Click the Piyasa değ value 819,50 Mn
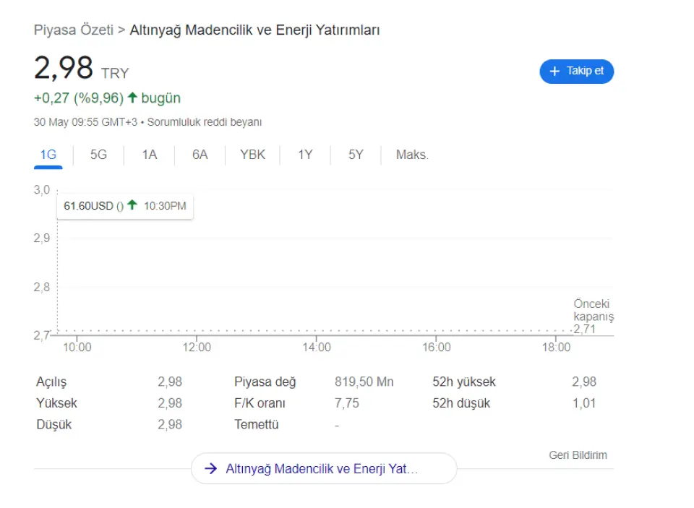 [x=364, y=382]
